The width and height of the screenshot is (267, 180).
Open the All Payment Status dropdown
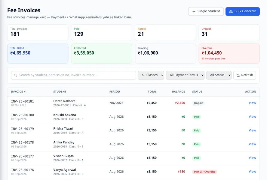pyautogui.click(x=185, y=75)
